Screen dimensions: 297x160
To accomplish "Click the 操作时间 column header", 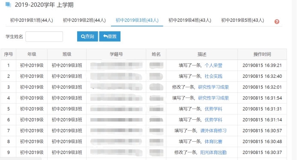I will pos(262,54).
